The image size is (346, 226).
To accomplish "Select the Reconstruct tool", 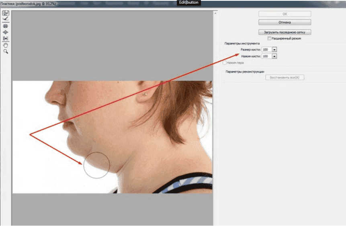I will 6,18.
